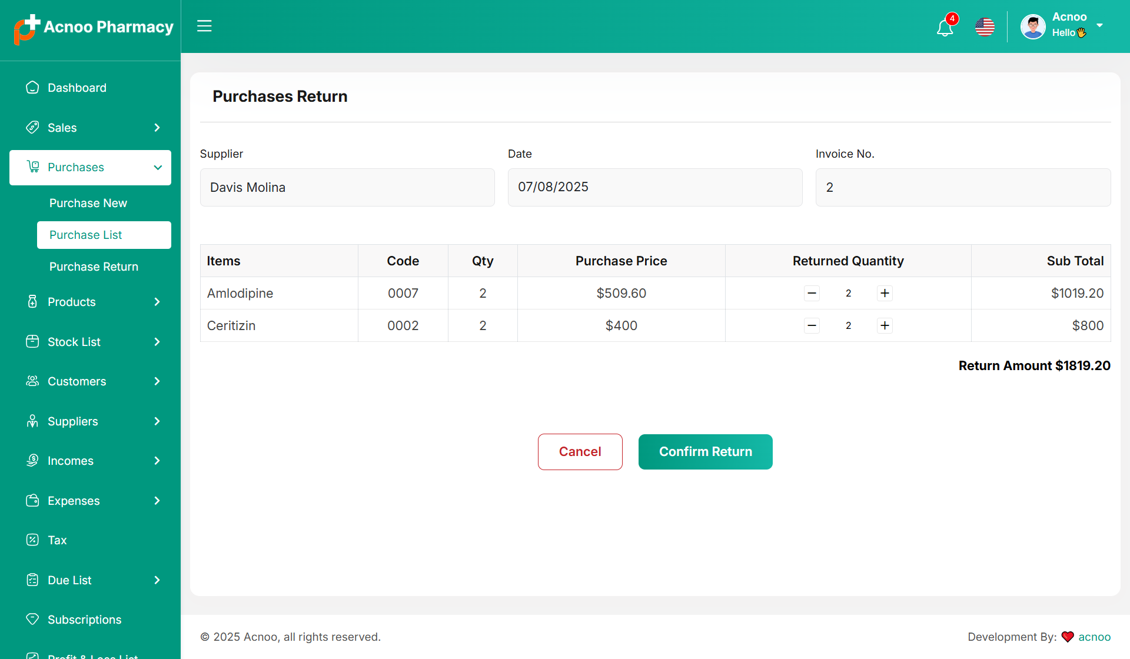This screenshot has height=659, width=1130.
Task: Click the Acnoo Pharmacy logo
Action: [93, 28]
